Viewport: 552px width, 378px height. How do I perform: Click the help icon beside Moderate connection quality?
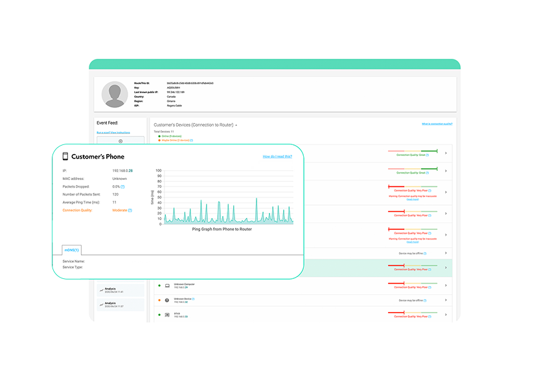point(130,210)
